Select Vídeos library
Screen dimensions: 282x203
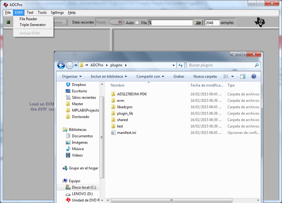(77, 155)
